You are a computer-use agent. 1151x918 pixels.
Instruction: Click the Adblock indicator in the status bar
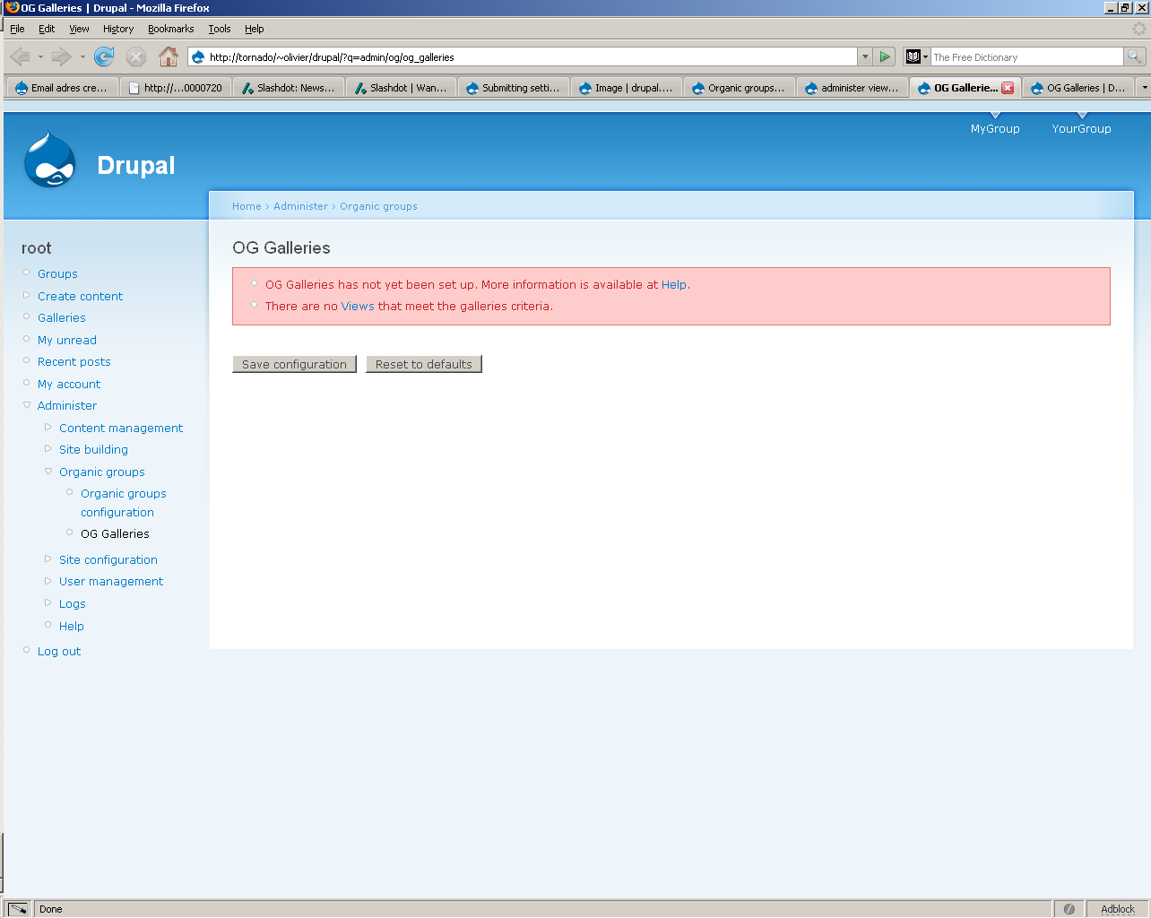pyautogui.click(x=1117, y=909)
